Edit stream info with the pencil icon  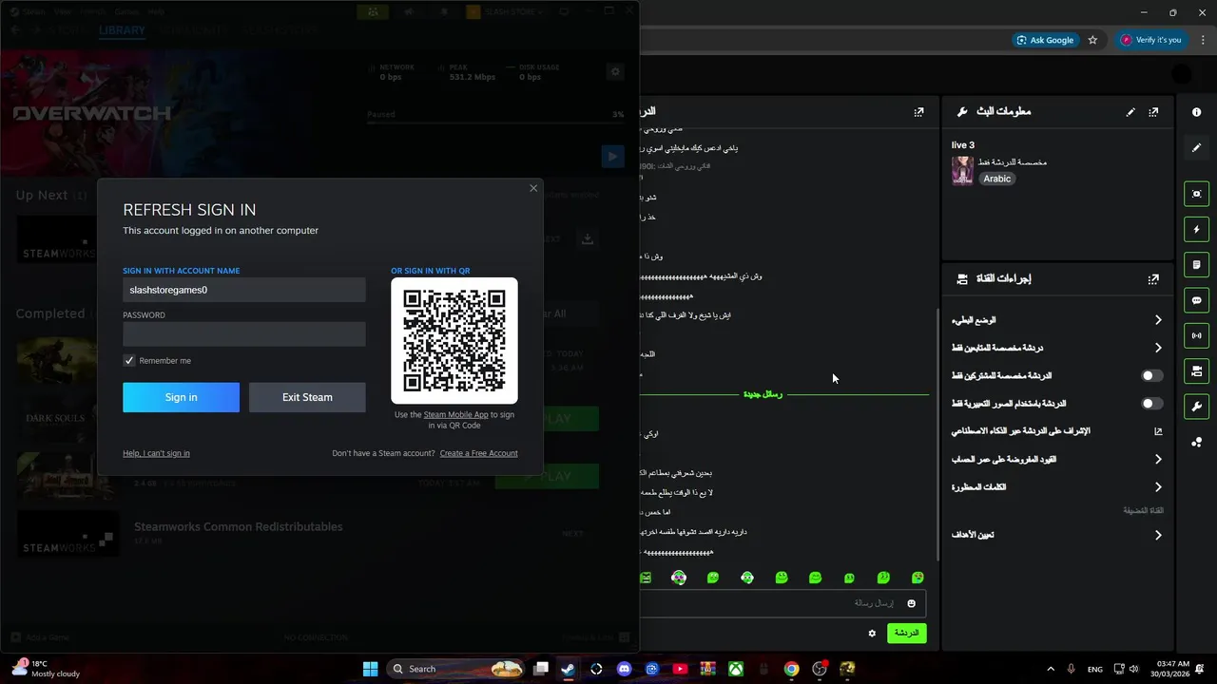pos(1130,112)
